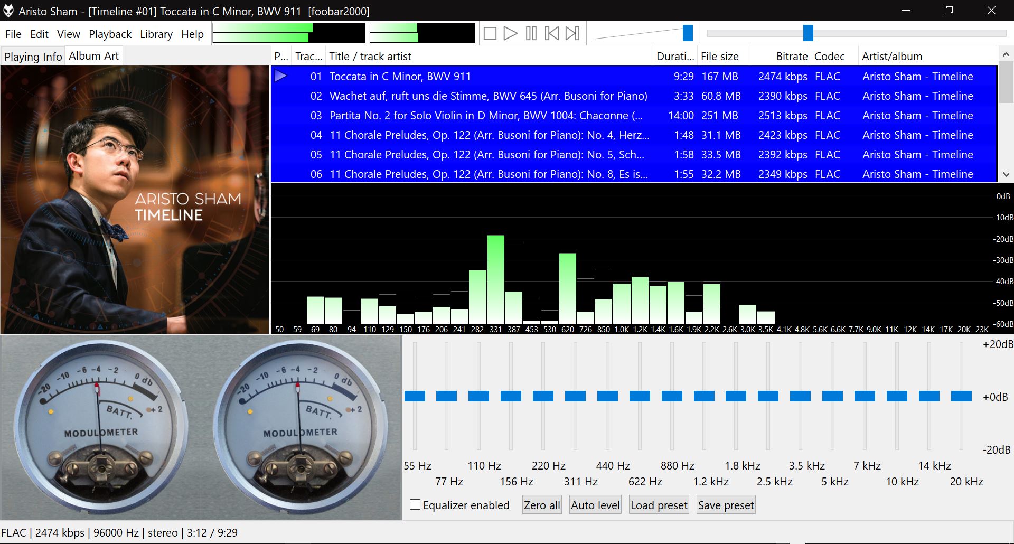Click the 110 Hz equalizer slider

(x=479, y=396)
